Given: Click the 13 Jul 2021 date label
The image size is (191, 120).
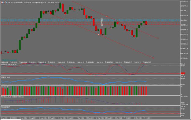Looking at the screenshot, I should [4, 118].
